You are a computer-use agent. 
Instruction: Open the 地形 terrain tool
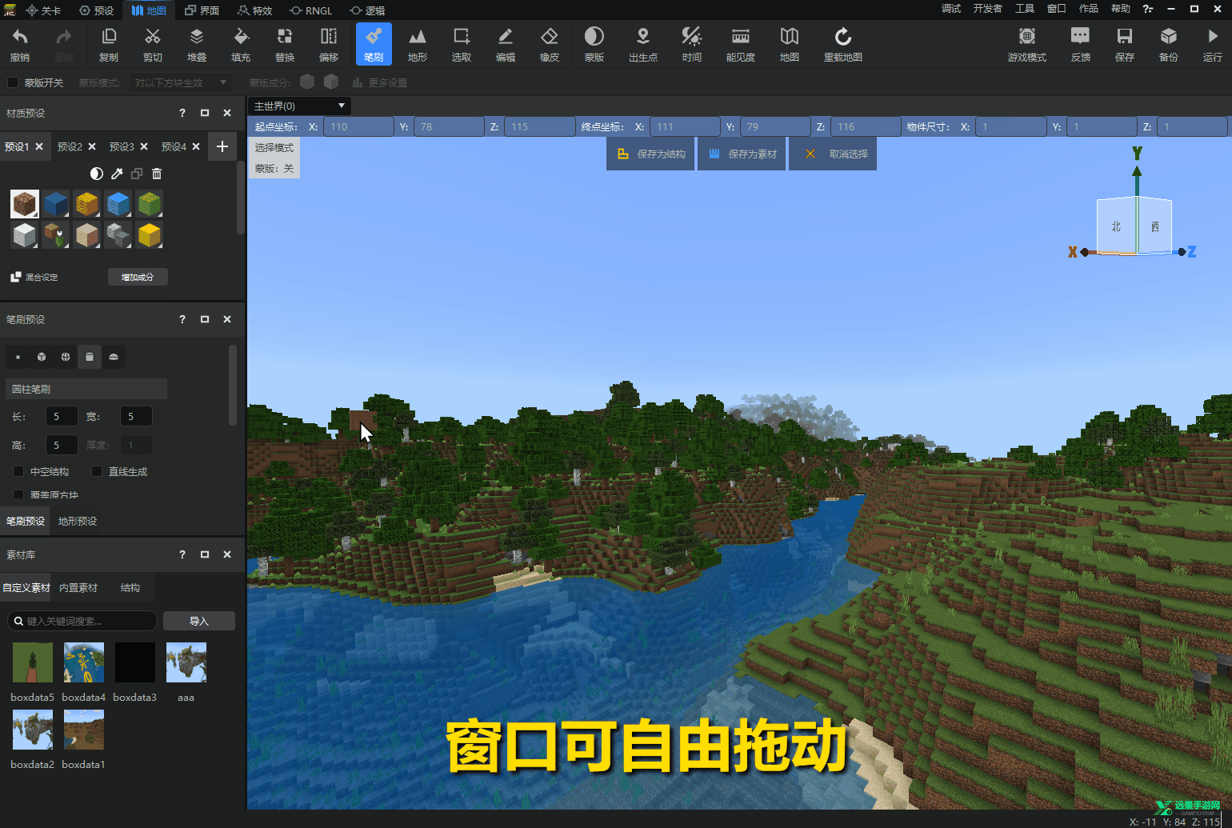pos(417,44)
